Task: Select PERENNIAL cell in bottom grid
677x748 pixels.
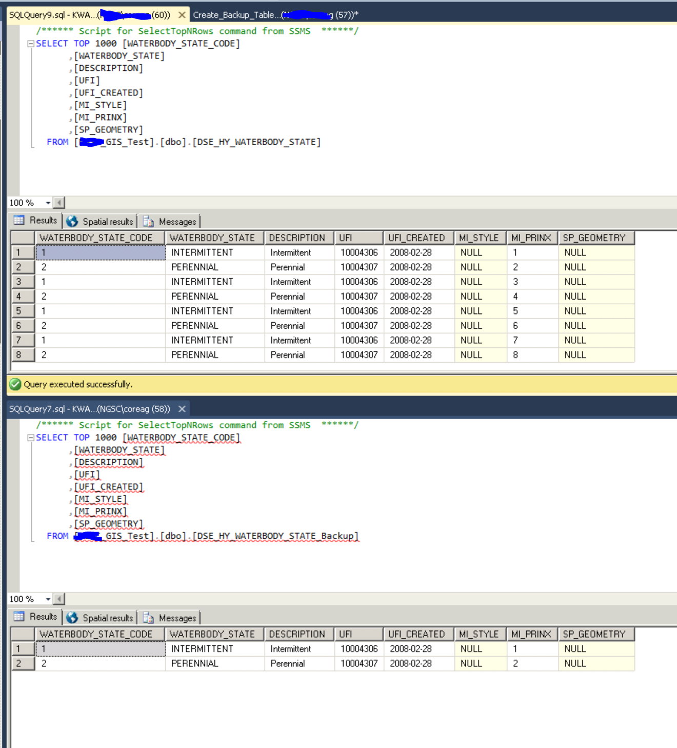Action: tap(215, 663)
